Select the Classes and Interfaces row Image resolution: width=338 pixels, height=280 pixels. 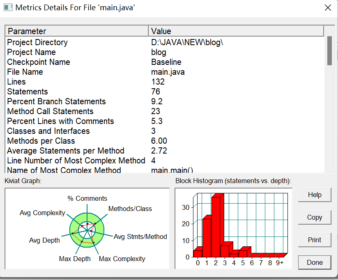click(x=165, y=131)
